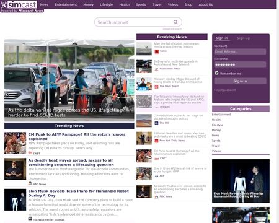Click the search magnifier icon

click(x=175, y=22)
